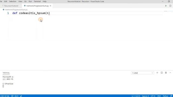This screenshot has width=173, height=97.
Task: Restore down the VS Code window
Action: tap(169, 2)
